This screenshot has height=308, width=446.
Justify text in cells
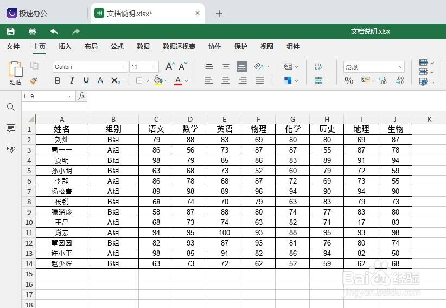tap(259, 80)
